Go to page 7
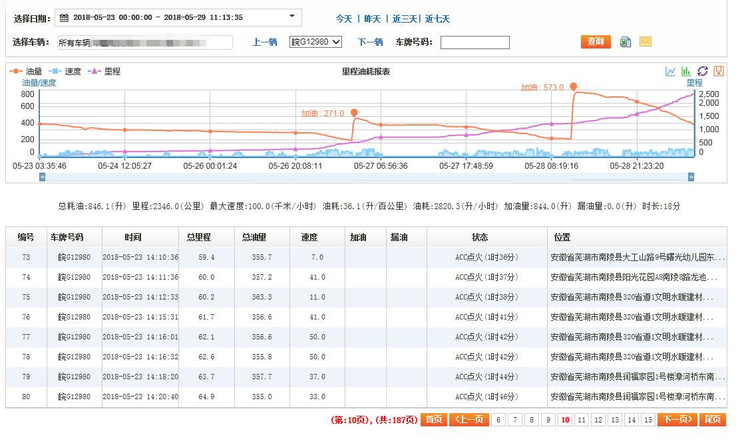 click(x=515, y=420)
